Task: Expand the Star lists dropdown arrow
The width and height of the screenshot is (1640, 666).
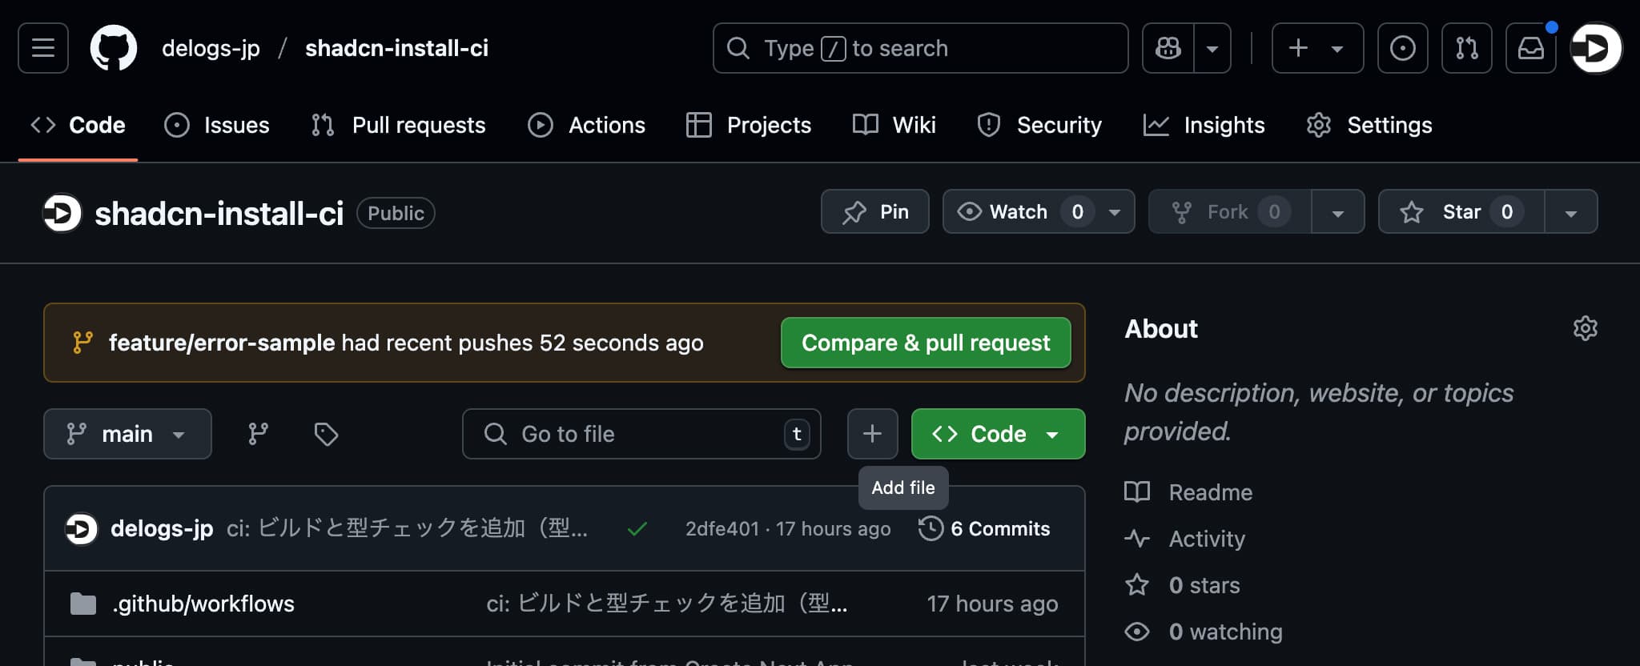Action: pos(1571,212)
